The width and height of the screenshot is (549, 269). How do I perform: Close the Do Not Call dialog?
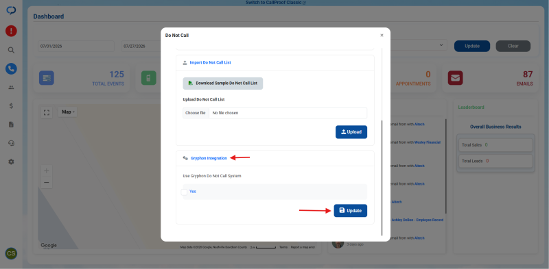(x=382, y=36)
